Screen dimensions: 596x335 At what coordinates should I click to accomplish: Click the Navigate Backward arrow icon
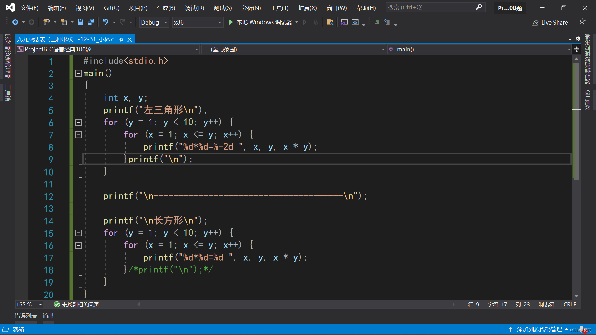(x=15, y=22)
